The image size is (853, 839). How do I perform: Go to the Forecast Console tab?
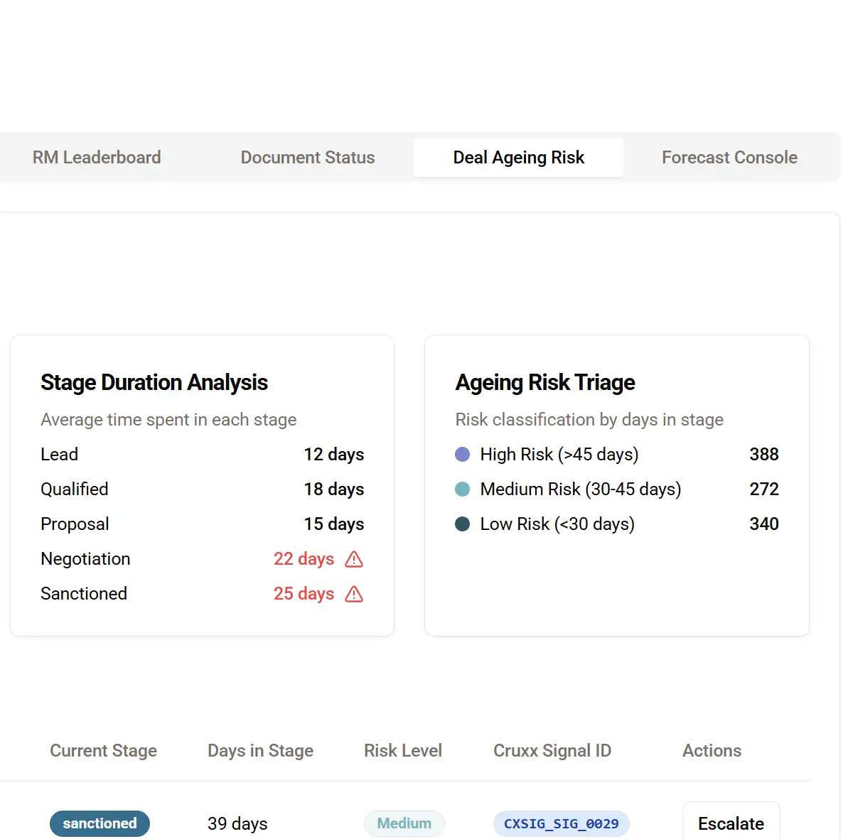point(729,158)
